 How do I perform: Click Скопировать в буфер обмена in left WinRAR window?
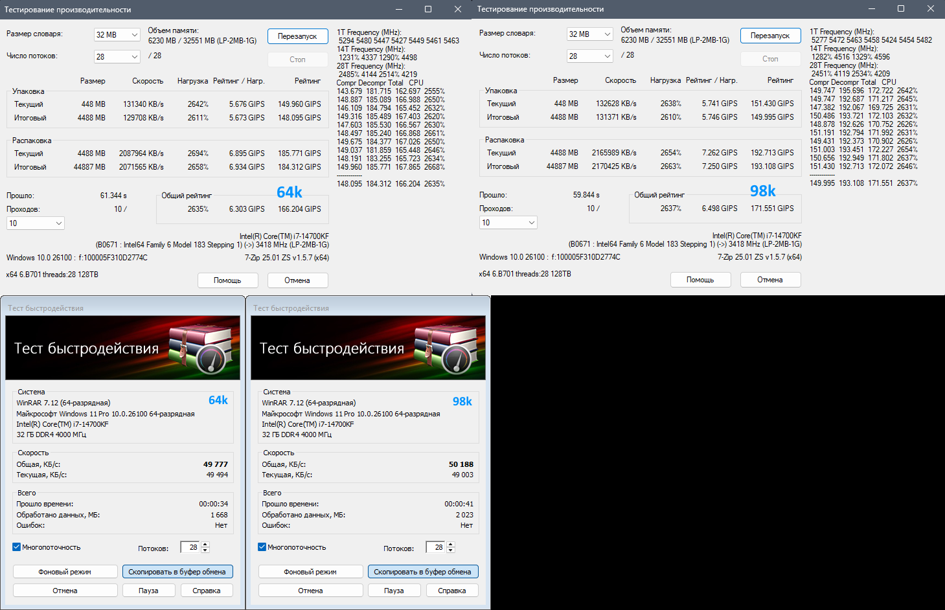pyautogui.click(x=177, y=572)
